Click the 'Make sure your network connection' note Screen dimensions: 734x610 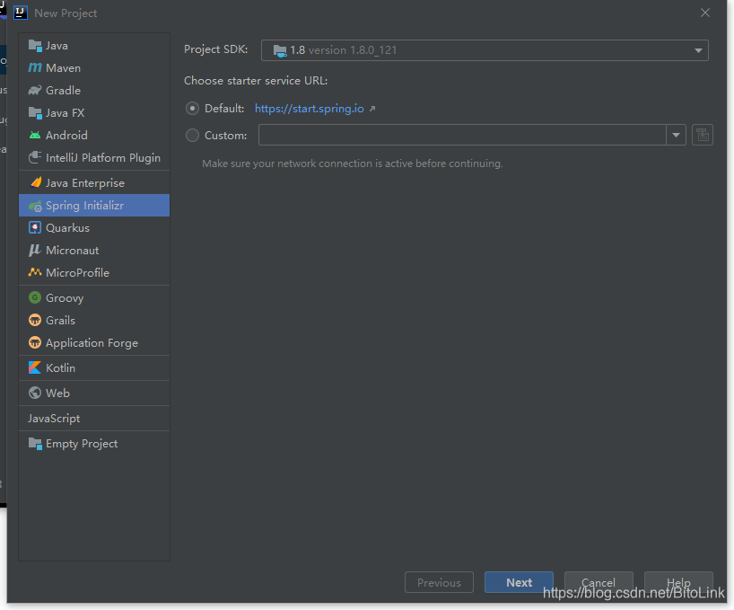click(x=353, y=164)
